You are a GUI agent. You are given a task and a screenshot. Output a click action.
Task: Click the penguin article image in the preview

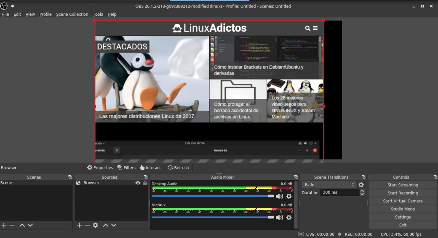[x=152, y=79]
